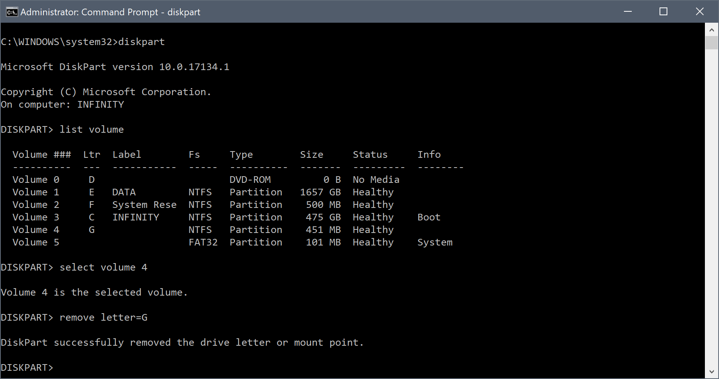719x379 pixels.
Task: Minimize the diskpart Command Prompt window
Action: click(x=628, y=12)
